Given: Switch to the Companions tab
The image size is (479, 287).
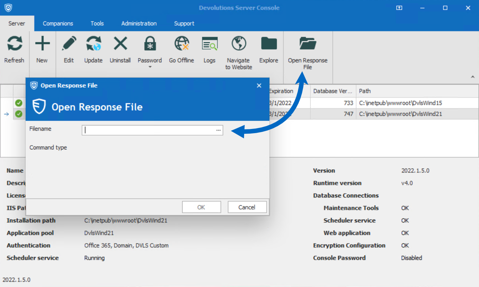Looking at the screenshot, I should tap(57, 23).
